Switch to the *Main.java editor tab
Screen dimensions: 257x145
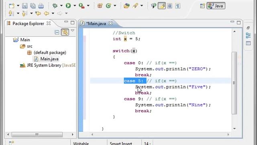tap(96, 23)
